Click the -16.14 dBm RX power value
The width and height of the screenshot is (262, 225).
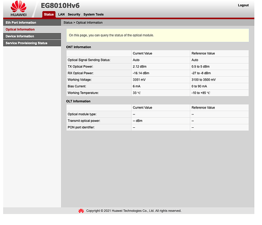141,73
